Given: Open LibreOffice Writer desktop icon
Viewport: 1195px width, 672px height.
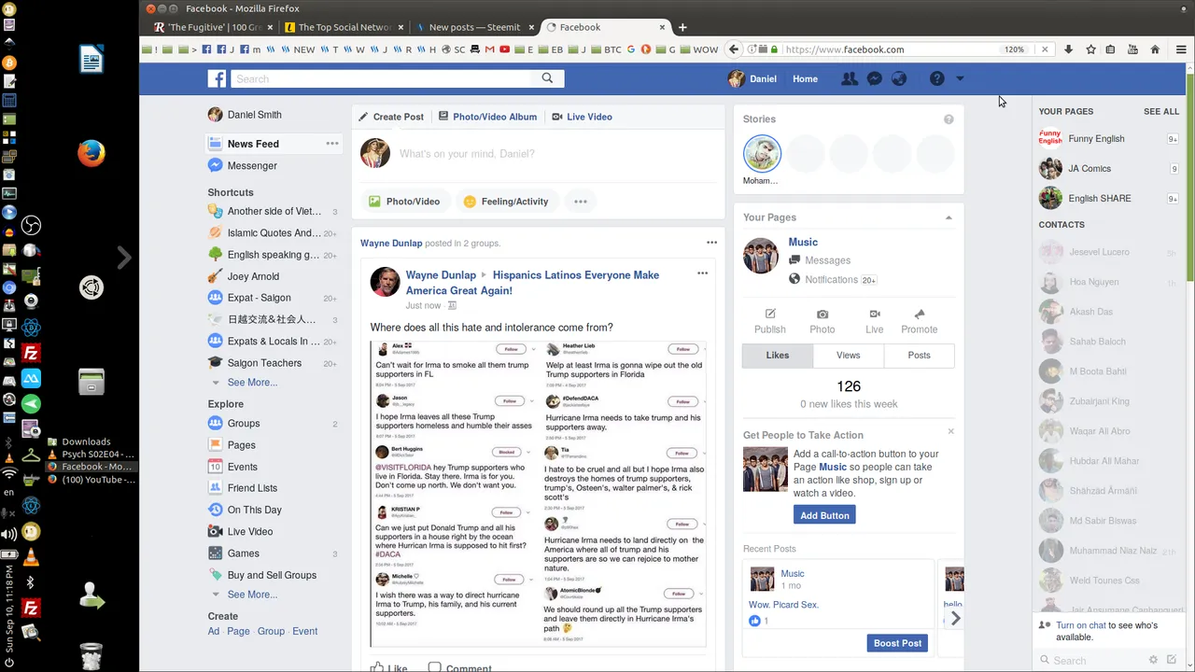Looking at the screenshot, I should (91, 60).
